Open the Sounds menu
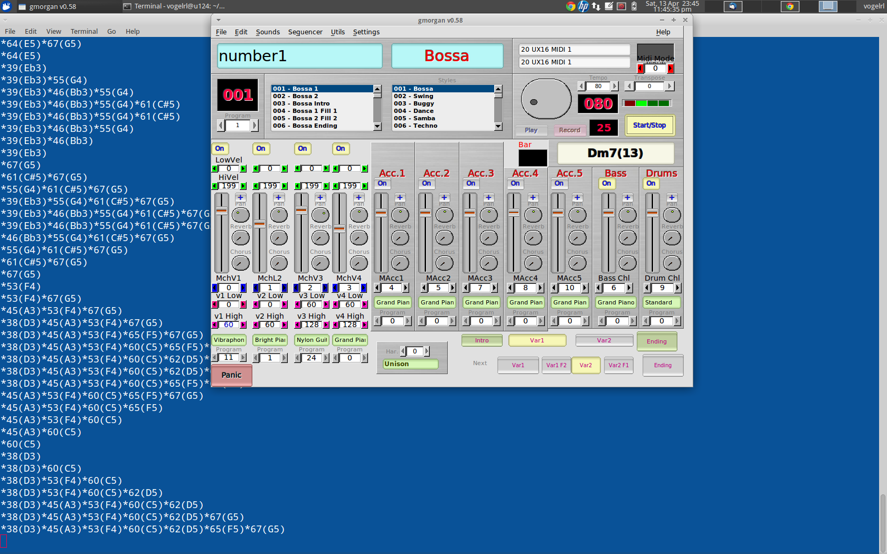Image resolution: width=887 pixels, height=554 pixels. coord(268,32)
